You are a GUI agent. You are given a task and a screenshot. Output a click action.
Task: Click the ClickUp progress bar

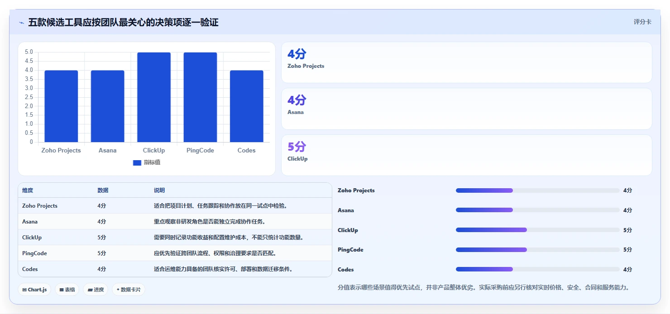click(537, 230)
